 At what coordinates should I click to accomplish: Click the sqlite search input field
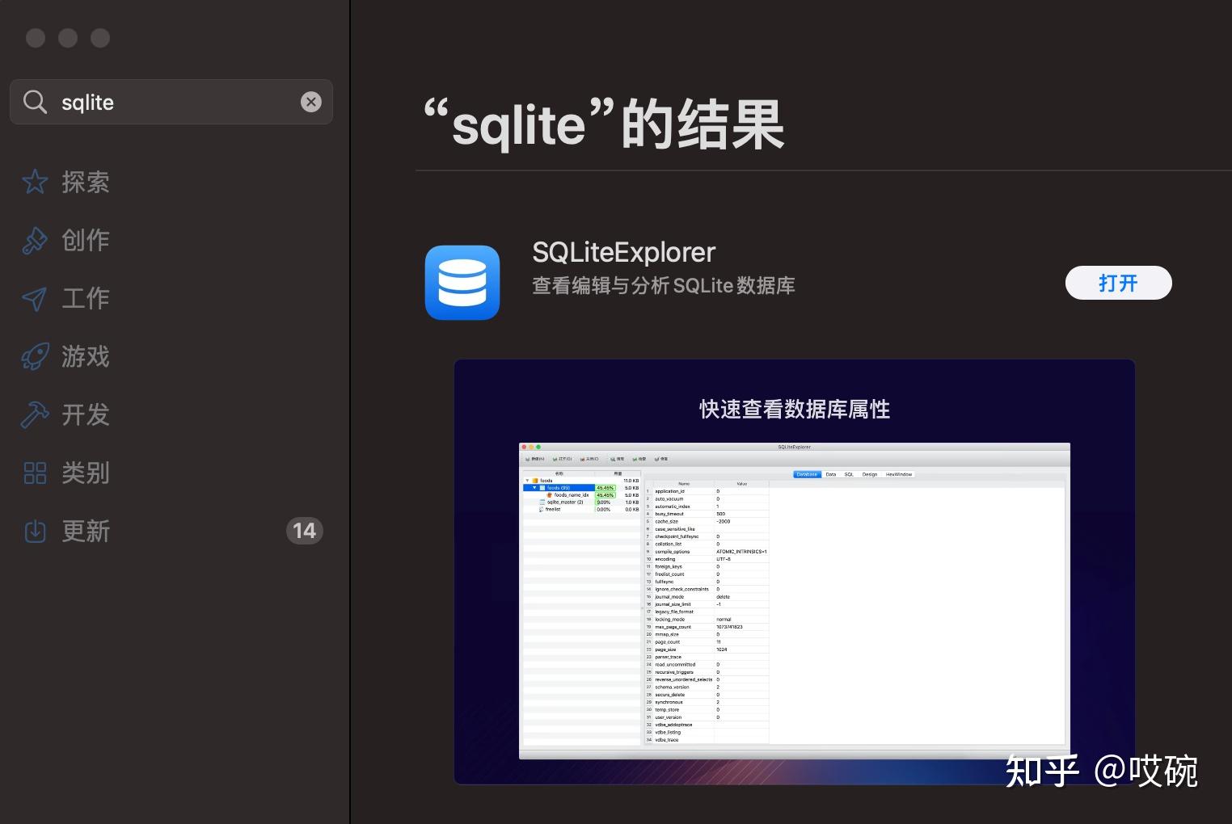point(170,102)
